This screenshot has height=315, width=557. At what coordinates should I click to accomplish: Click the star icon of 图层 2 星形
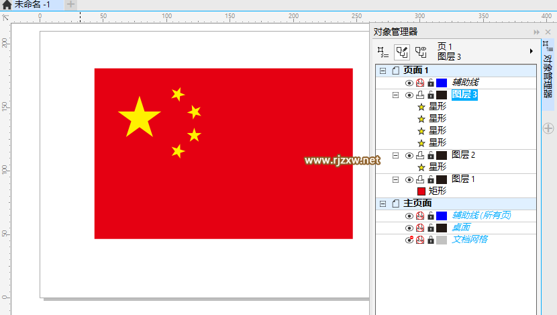click(421, 167)
